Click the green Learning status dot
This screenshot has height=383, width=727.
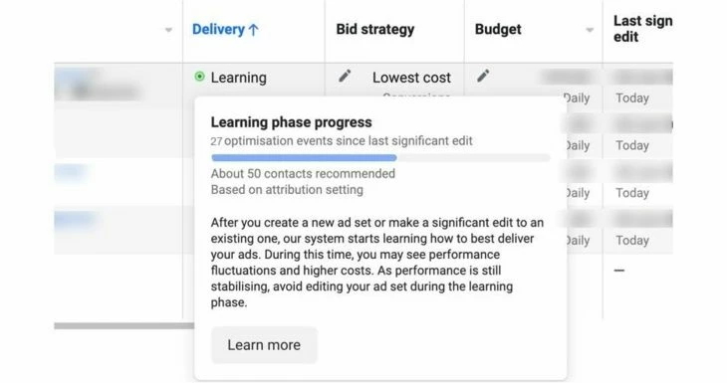click(x=199, y=77)
